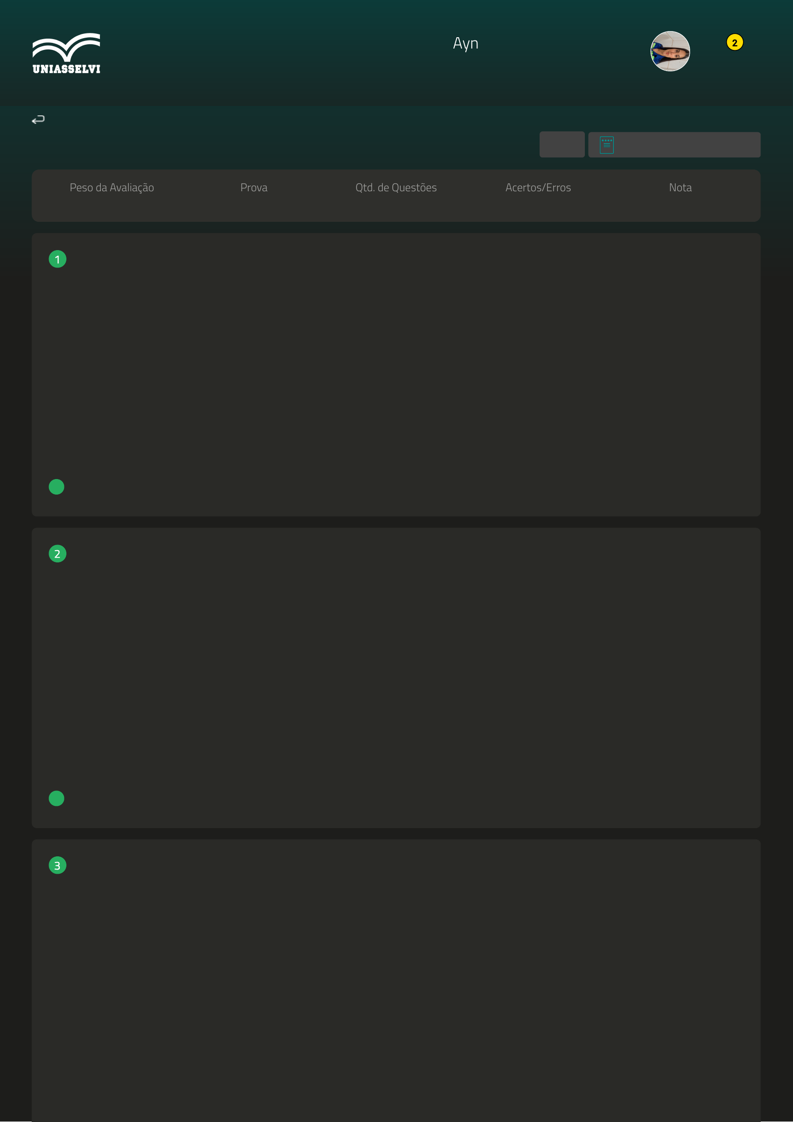Open the yellow notification badge showing 2
Image resolution: width=793 pixels, height=1122 pixels.
(734, 42)
